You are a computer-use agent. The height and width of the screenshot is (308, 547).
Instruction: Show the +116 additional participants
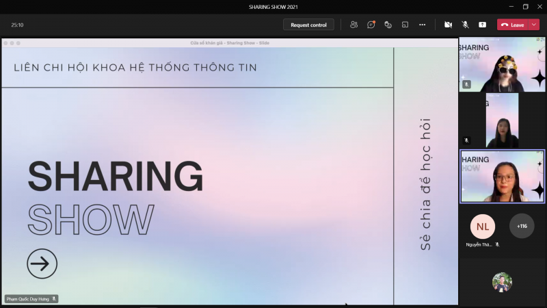point(522,226)
